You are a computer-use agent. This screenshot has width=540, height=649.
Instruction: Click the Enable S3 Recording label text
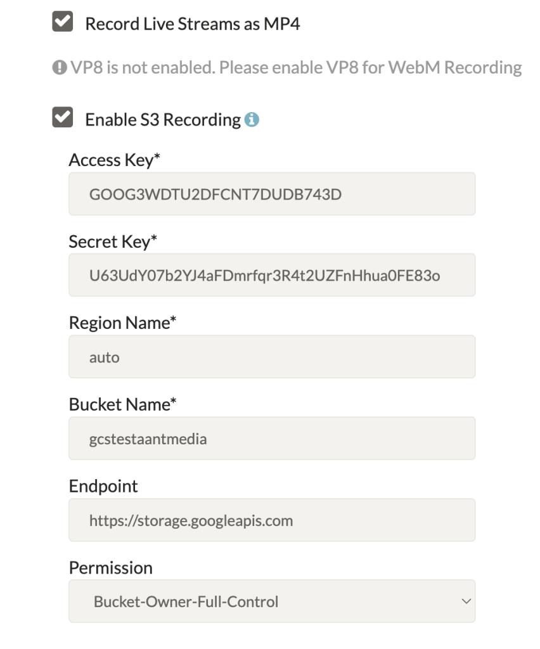[163, 120]
